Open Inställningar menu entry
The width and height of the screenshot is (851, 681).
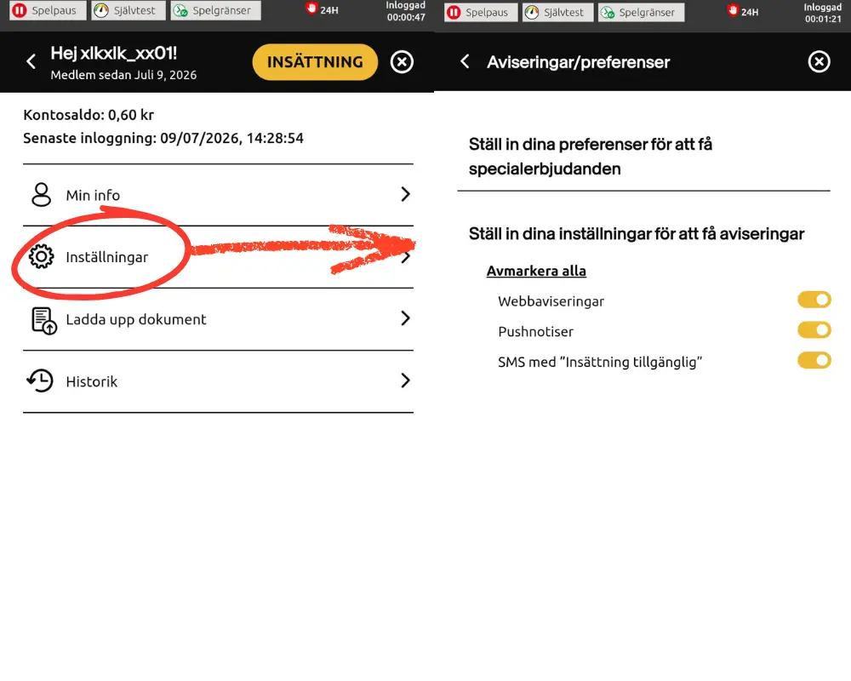(218, 257)
